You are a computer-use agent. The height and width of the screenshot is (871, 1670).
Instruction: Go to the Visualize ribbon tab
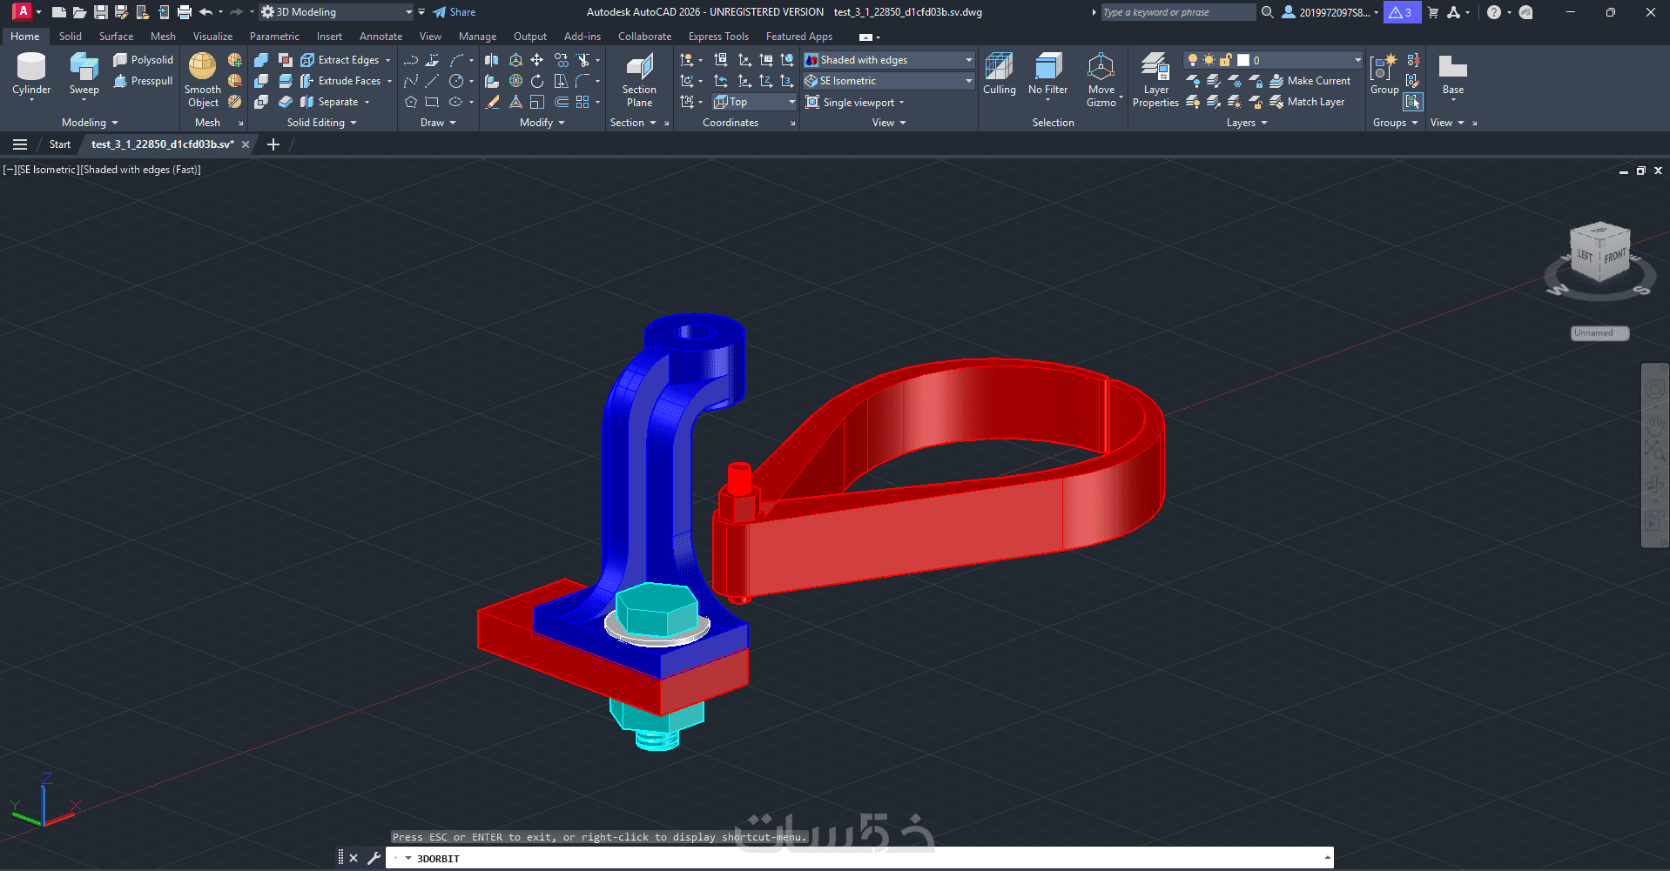pos(212,37)
